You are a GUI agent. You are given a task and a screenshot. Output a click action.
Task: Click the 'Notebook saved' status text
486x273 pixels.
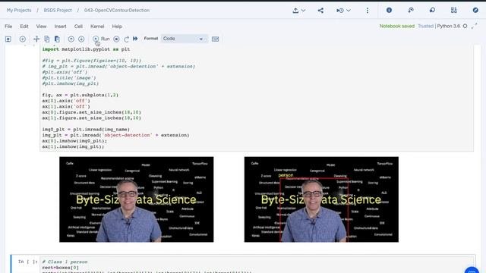pyautogui.click(x=396, y=26)
